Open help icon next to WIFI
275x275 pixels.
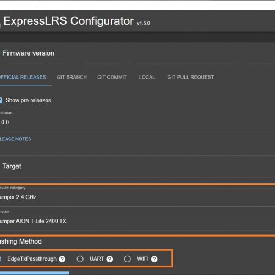point(155,259)
